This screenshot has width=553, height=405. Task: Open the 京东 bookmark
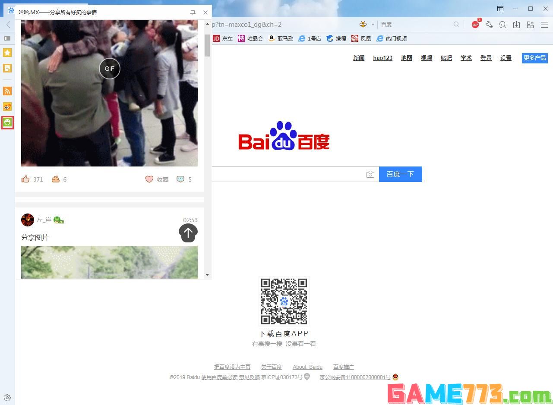tap(223, 38)
